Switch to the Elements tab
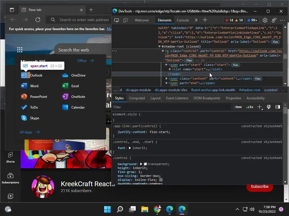The image size is (289, 216). tap(165, 20)
